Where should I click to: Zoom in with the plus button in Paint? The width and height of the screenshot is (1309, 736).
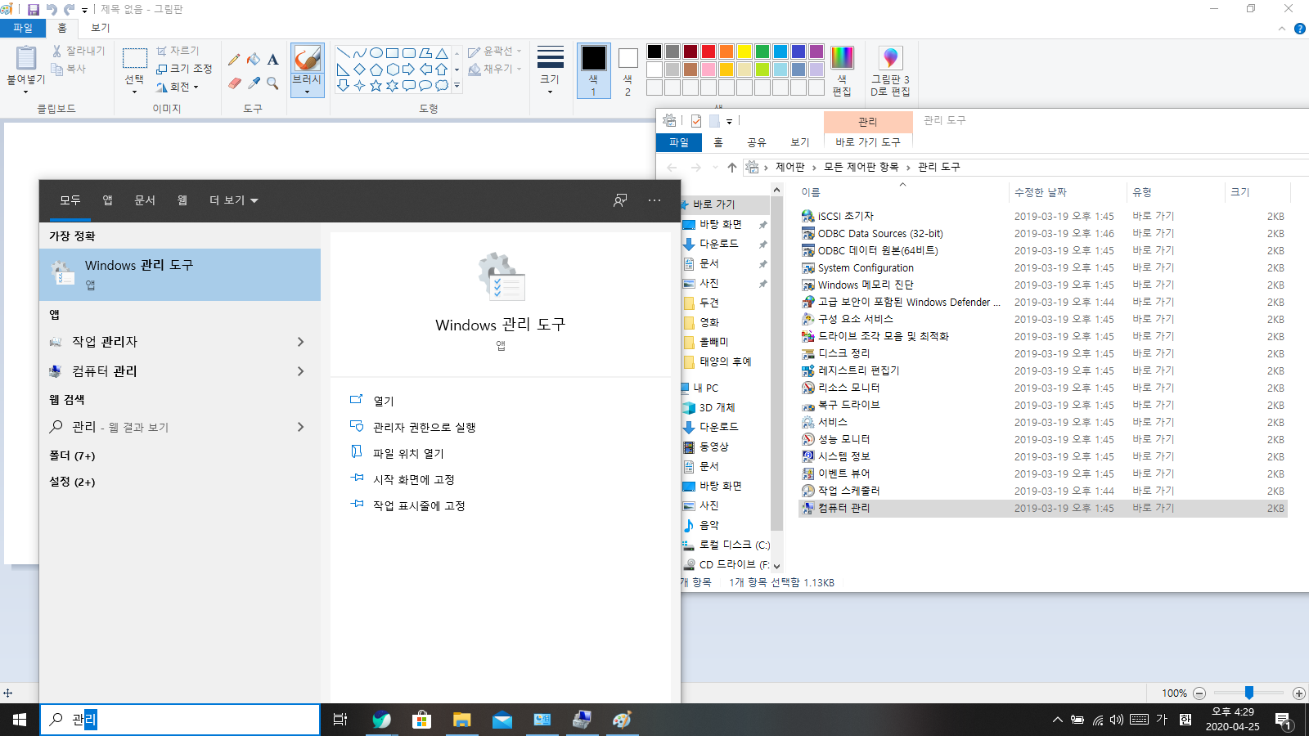[1298, 693]
